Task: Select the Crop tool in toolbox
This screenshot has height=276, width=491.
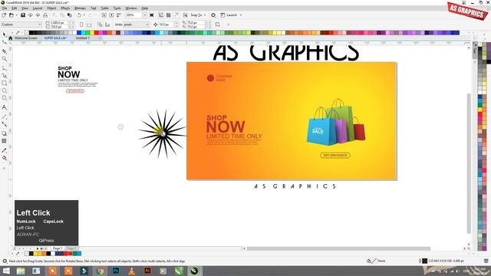Action: click(4, 51)
